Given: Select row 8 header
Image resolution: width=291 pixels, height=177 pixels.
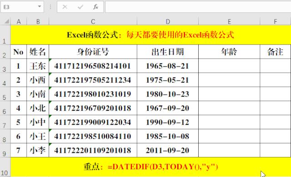Looking at the screenshot, I should point(5,136).
